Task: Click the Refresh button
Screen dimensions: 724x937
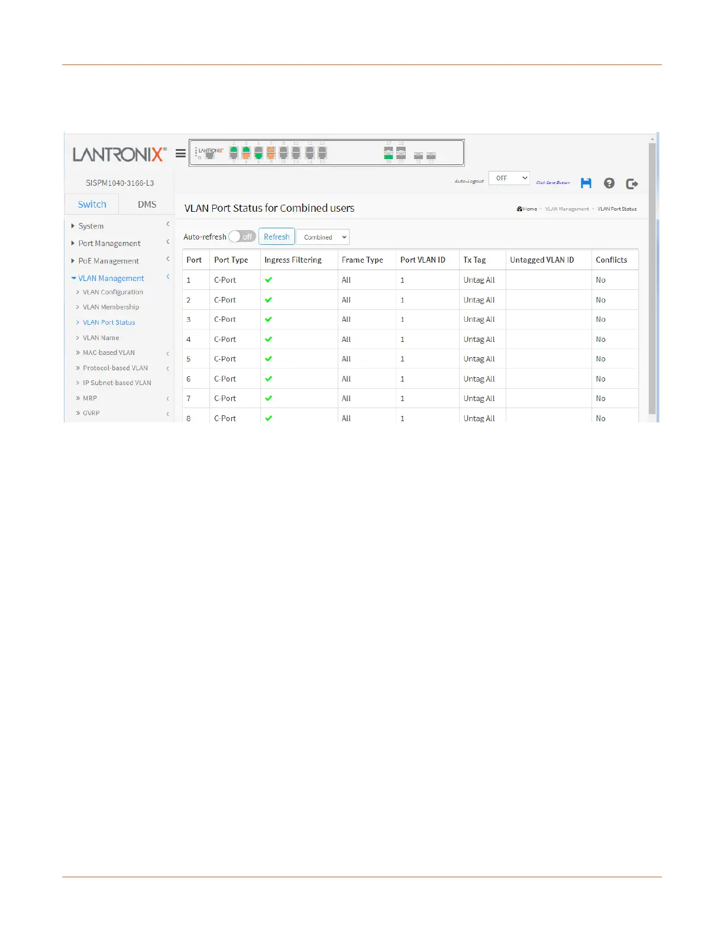Action: (x=276, y=237)
